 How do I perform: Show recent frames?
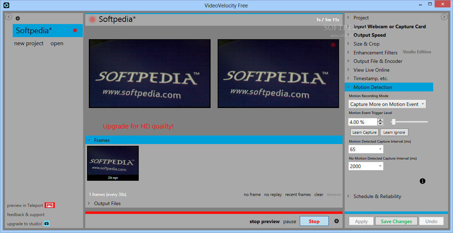click(x=298, y=195)
